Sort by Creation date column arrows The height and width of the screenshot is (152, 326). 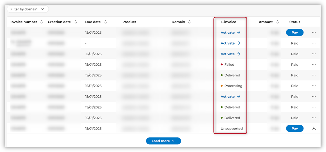[x=76, y=22]
